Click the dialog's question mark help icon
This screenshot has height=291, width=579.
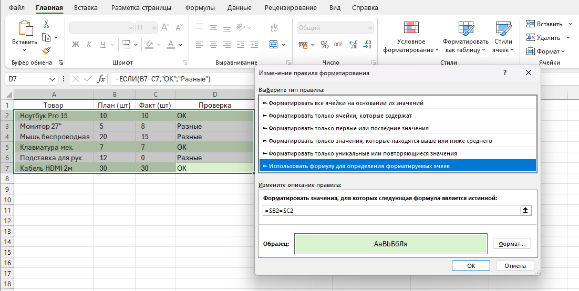tap(505, 73)
